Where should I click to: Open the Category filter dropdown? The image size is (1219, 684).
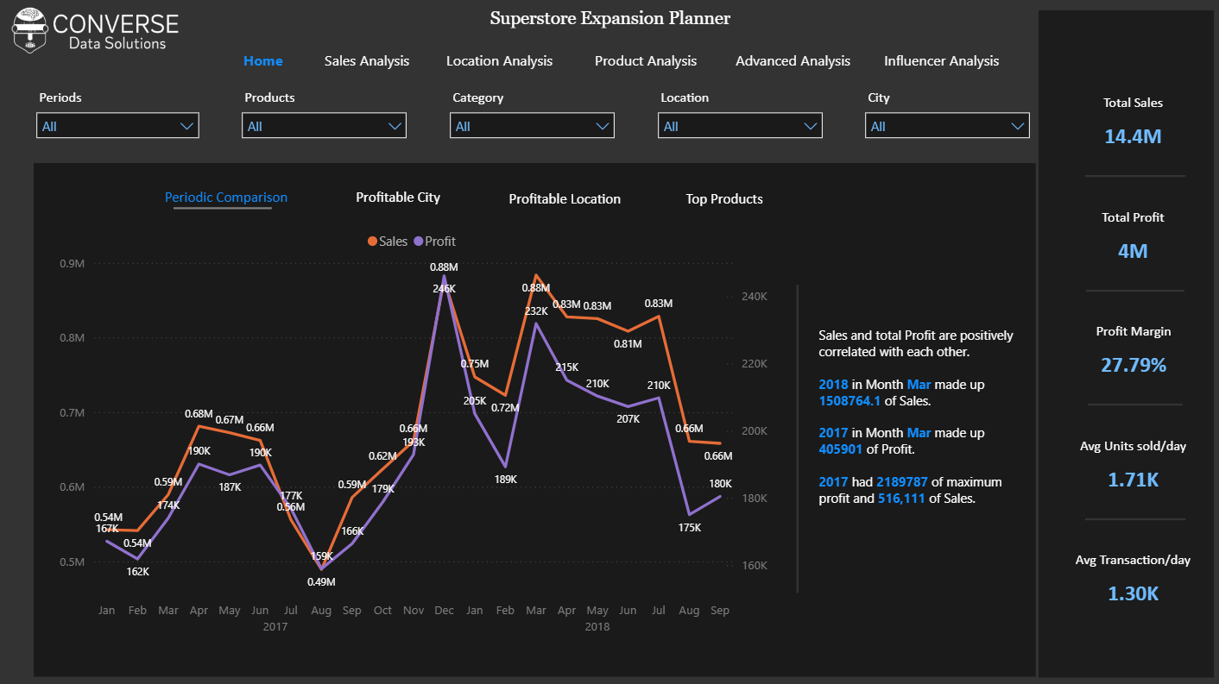pos(532,126)
